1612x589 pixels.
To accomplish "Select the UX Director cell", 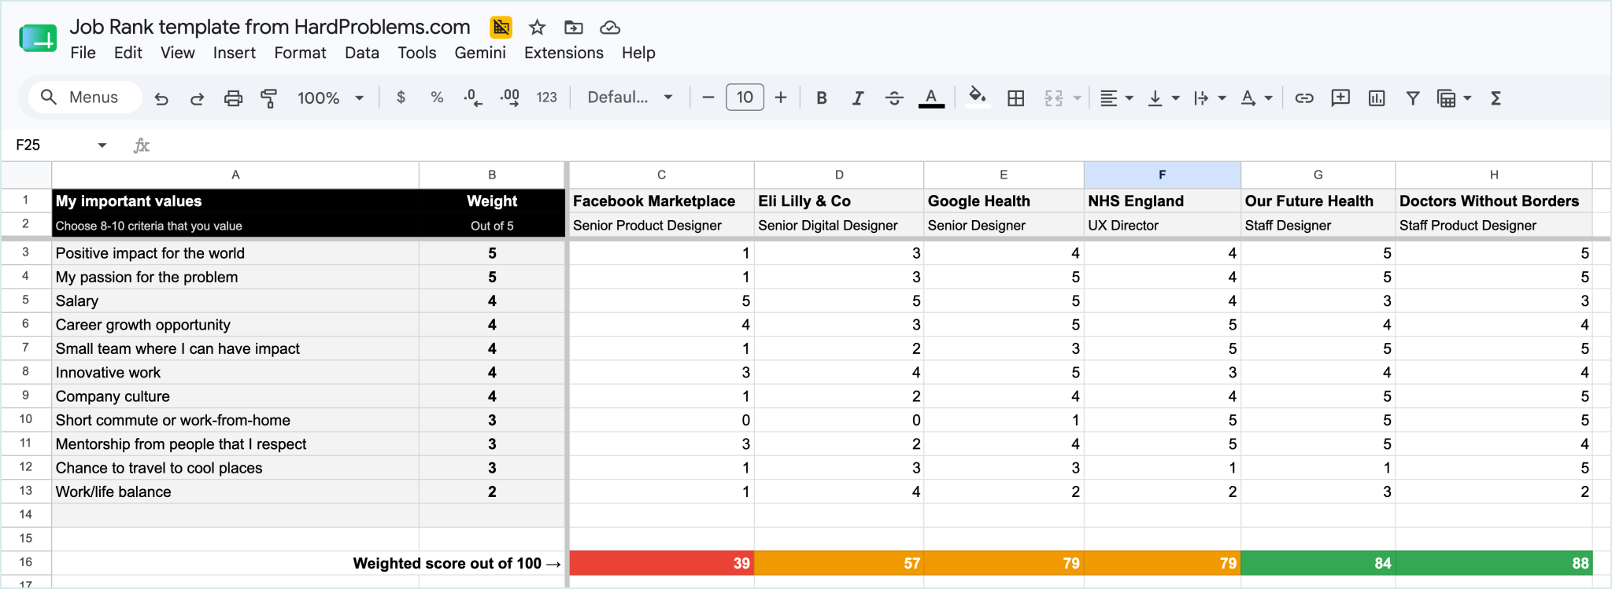I will 1162,225.
